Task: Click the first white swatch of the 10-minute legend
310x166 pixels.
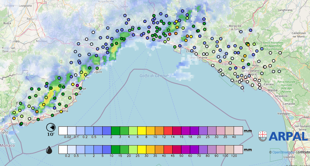Action: click(63, 130)
